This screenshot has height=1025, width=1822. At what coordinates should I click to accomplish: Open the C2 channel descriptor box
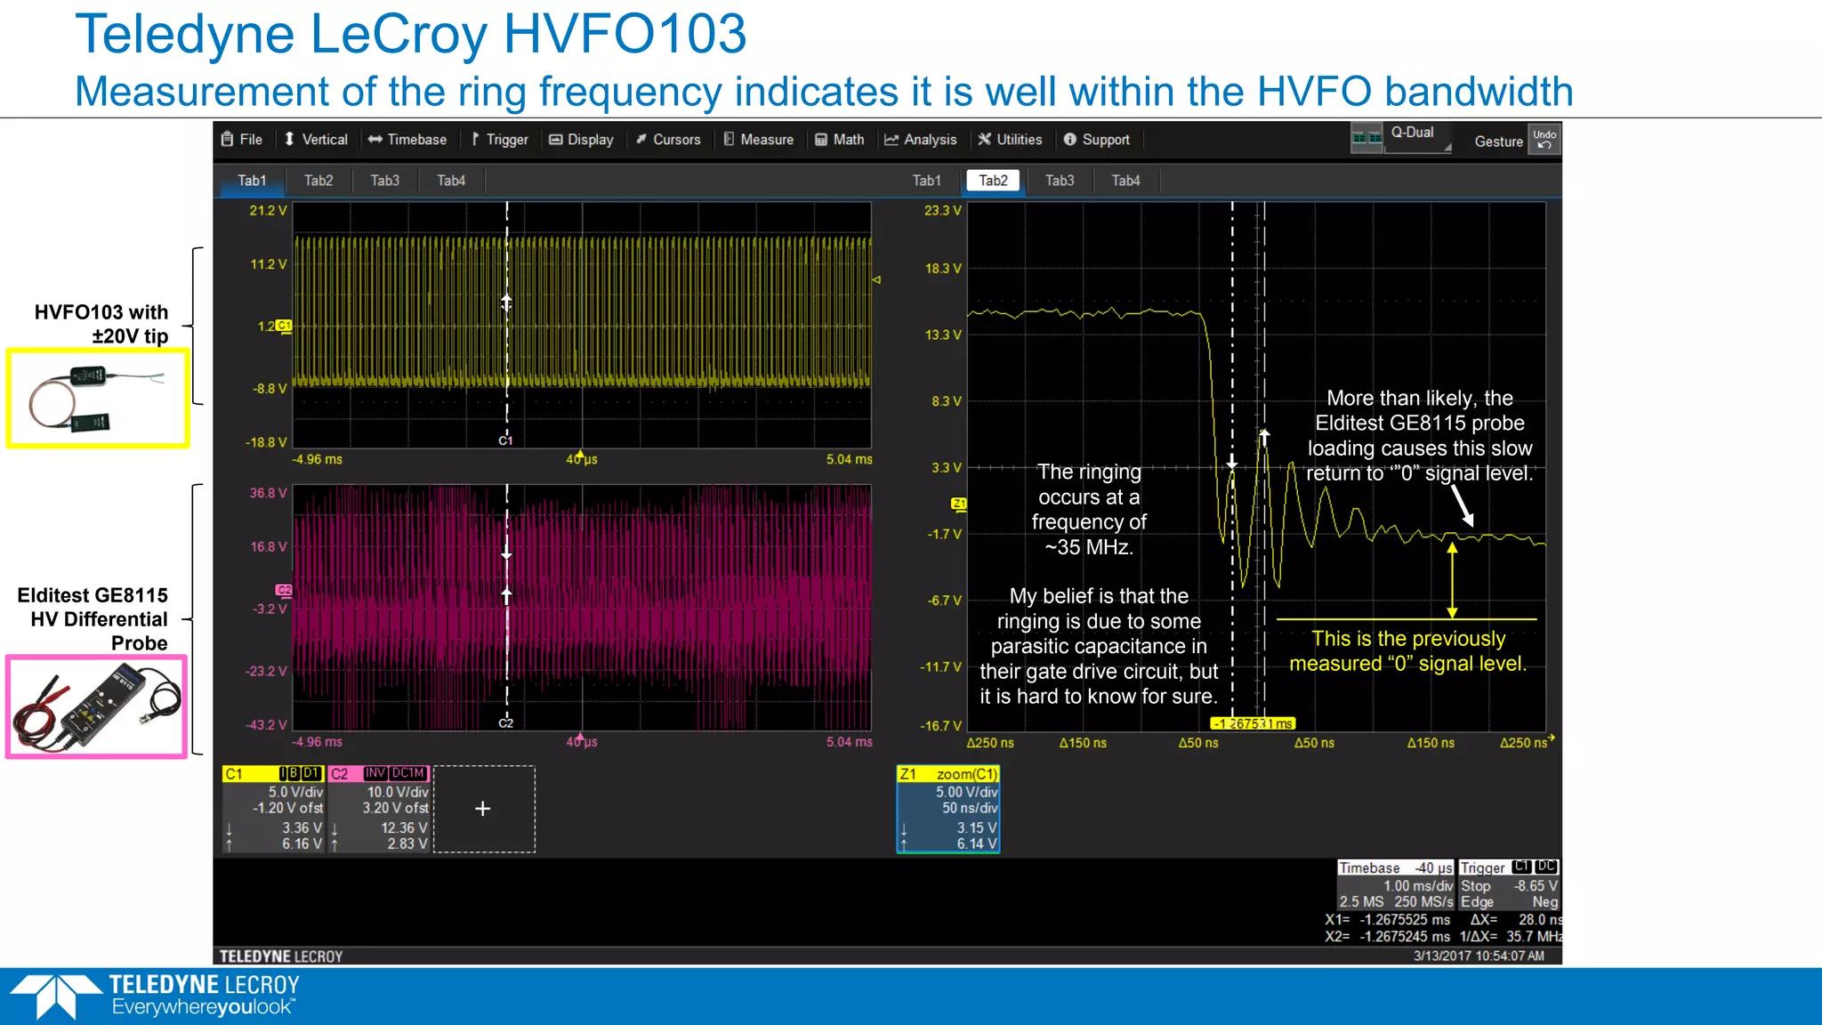coord(380,809)
